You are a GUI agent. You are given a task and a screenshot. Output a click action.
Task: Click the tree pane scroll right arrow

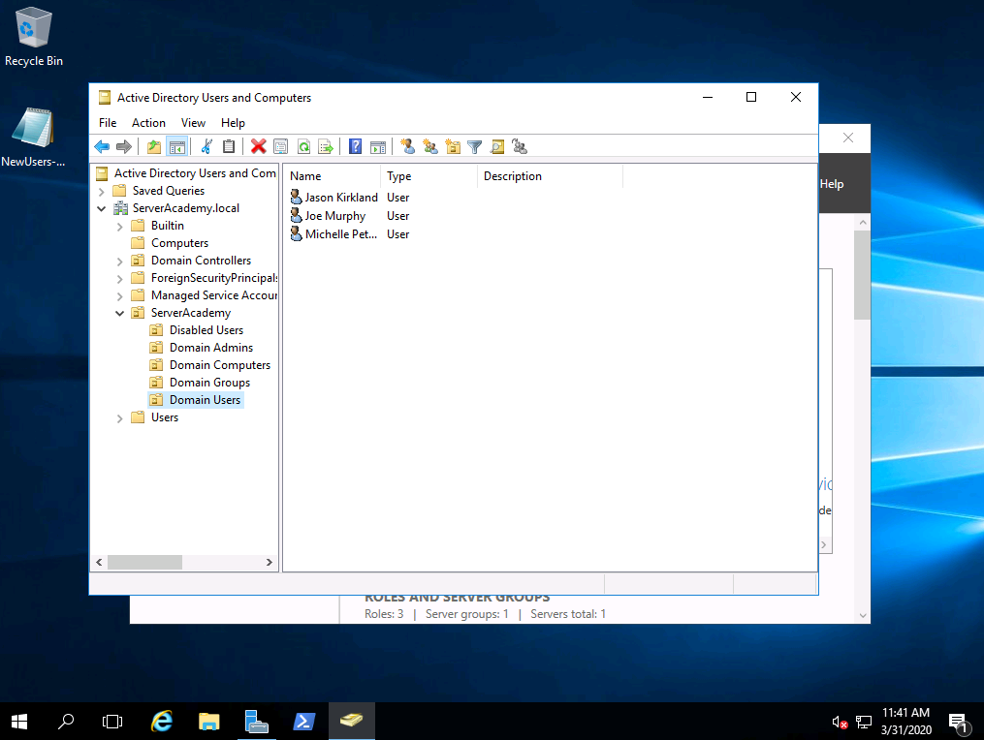pyautogui.click(x=270, y=563)
